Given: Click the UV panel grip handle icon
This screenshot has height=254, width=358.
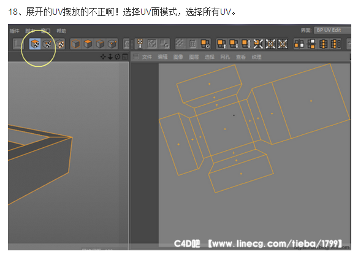Looking at the screenshot, I should click(136, 56).
